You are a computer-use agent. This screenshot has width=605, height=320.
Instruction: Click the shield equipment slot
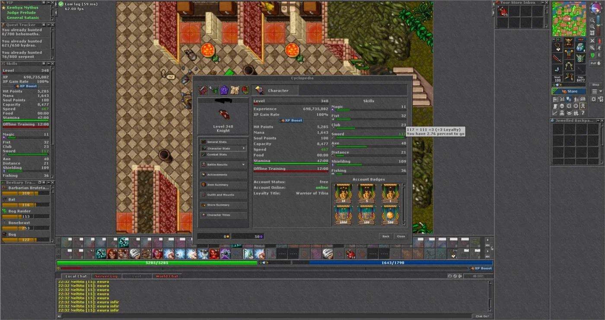coord(580,58)
